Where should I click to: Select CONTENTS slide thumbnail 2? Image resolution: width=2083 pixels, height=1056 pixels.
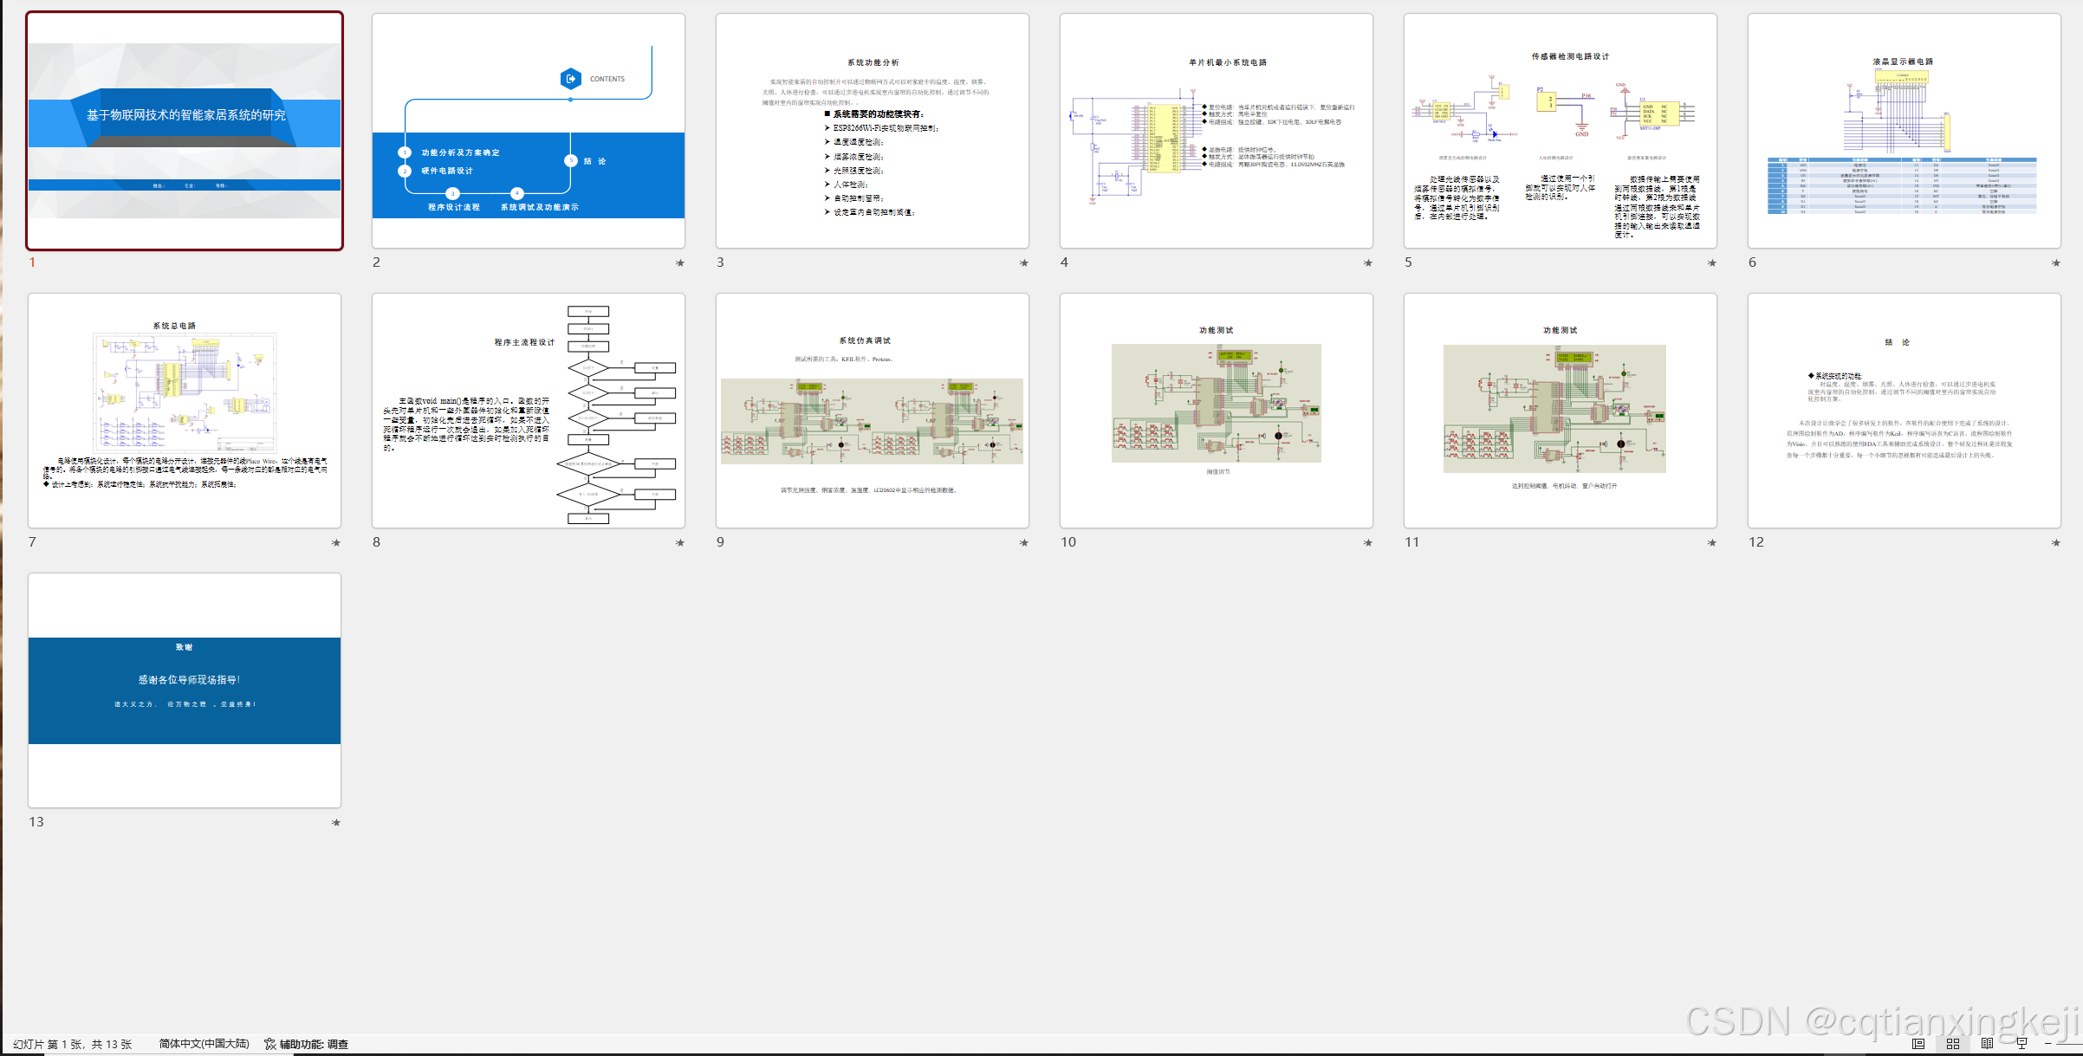pos(529,131)
